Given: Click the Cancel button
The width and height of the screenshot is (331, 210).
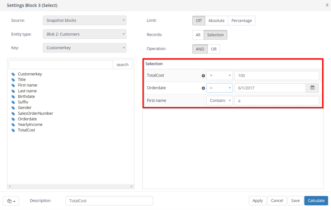Looking at the screenshot, I should (277, 201).
